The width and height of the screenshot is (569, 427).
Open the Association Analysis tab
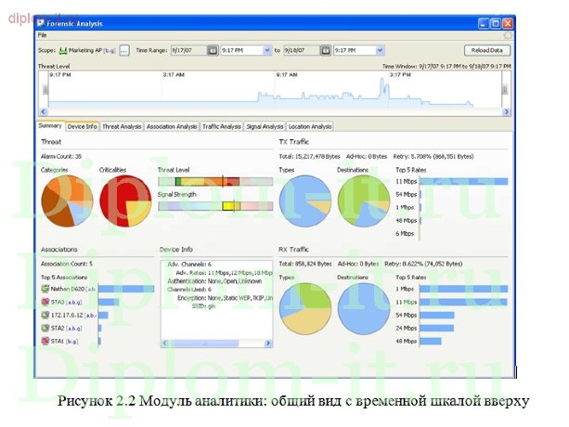pyautogui.click(x=172, y=126)
